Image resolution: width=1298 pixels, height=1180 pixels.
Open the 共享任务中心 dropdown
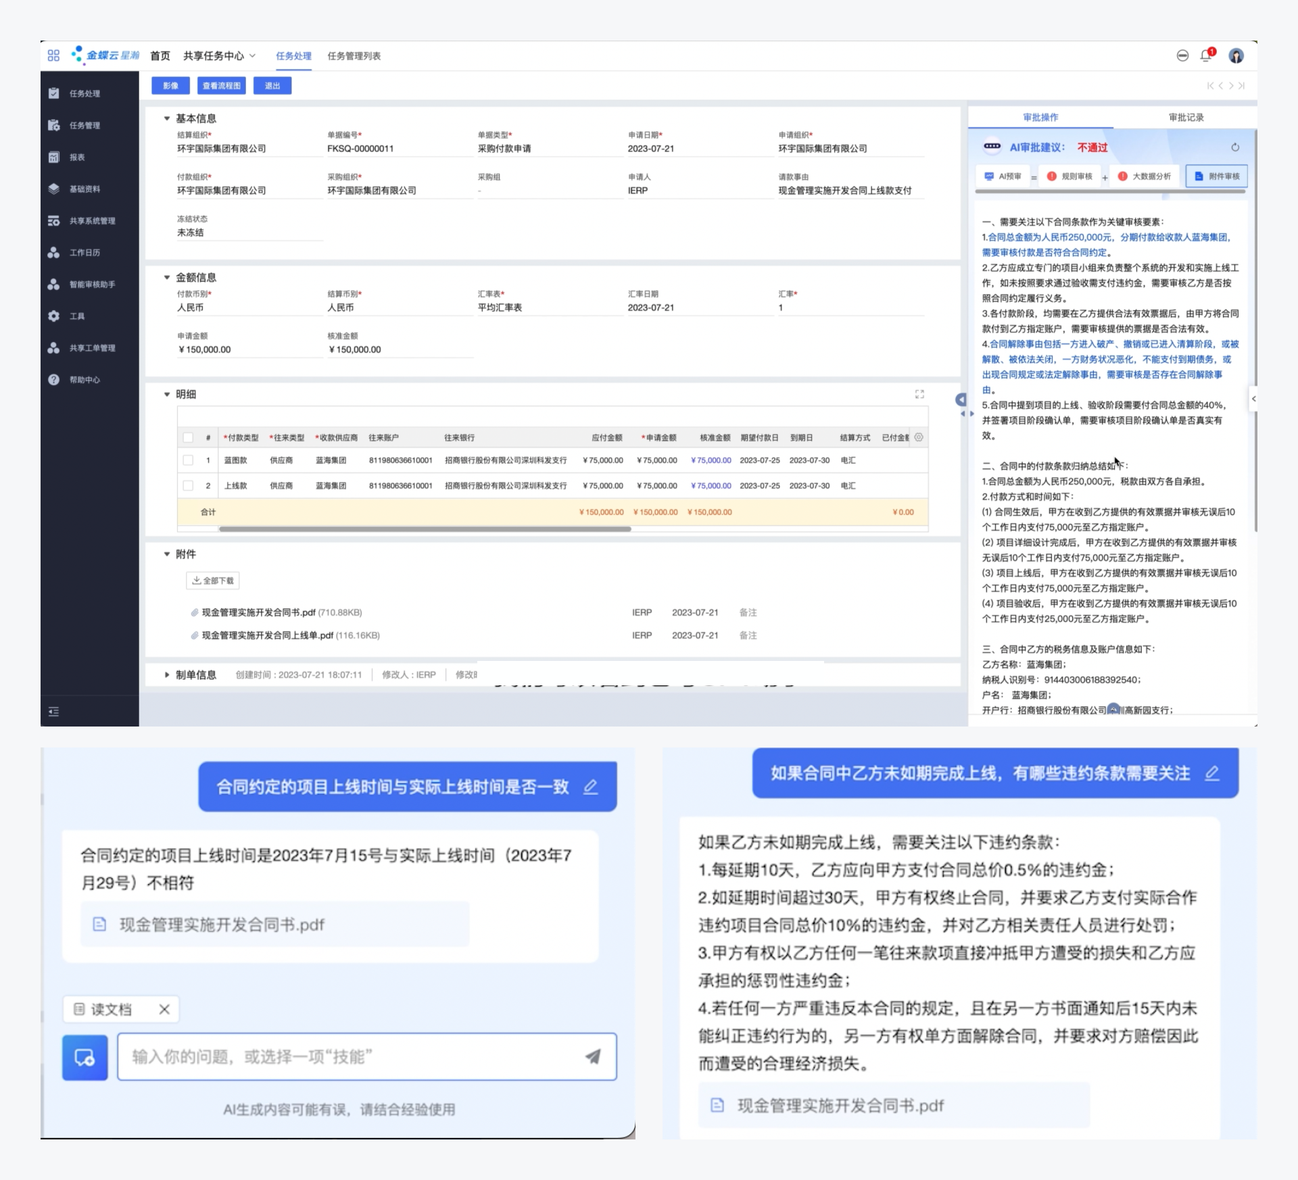(219, 55)
